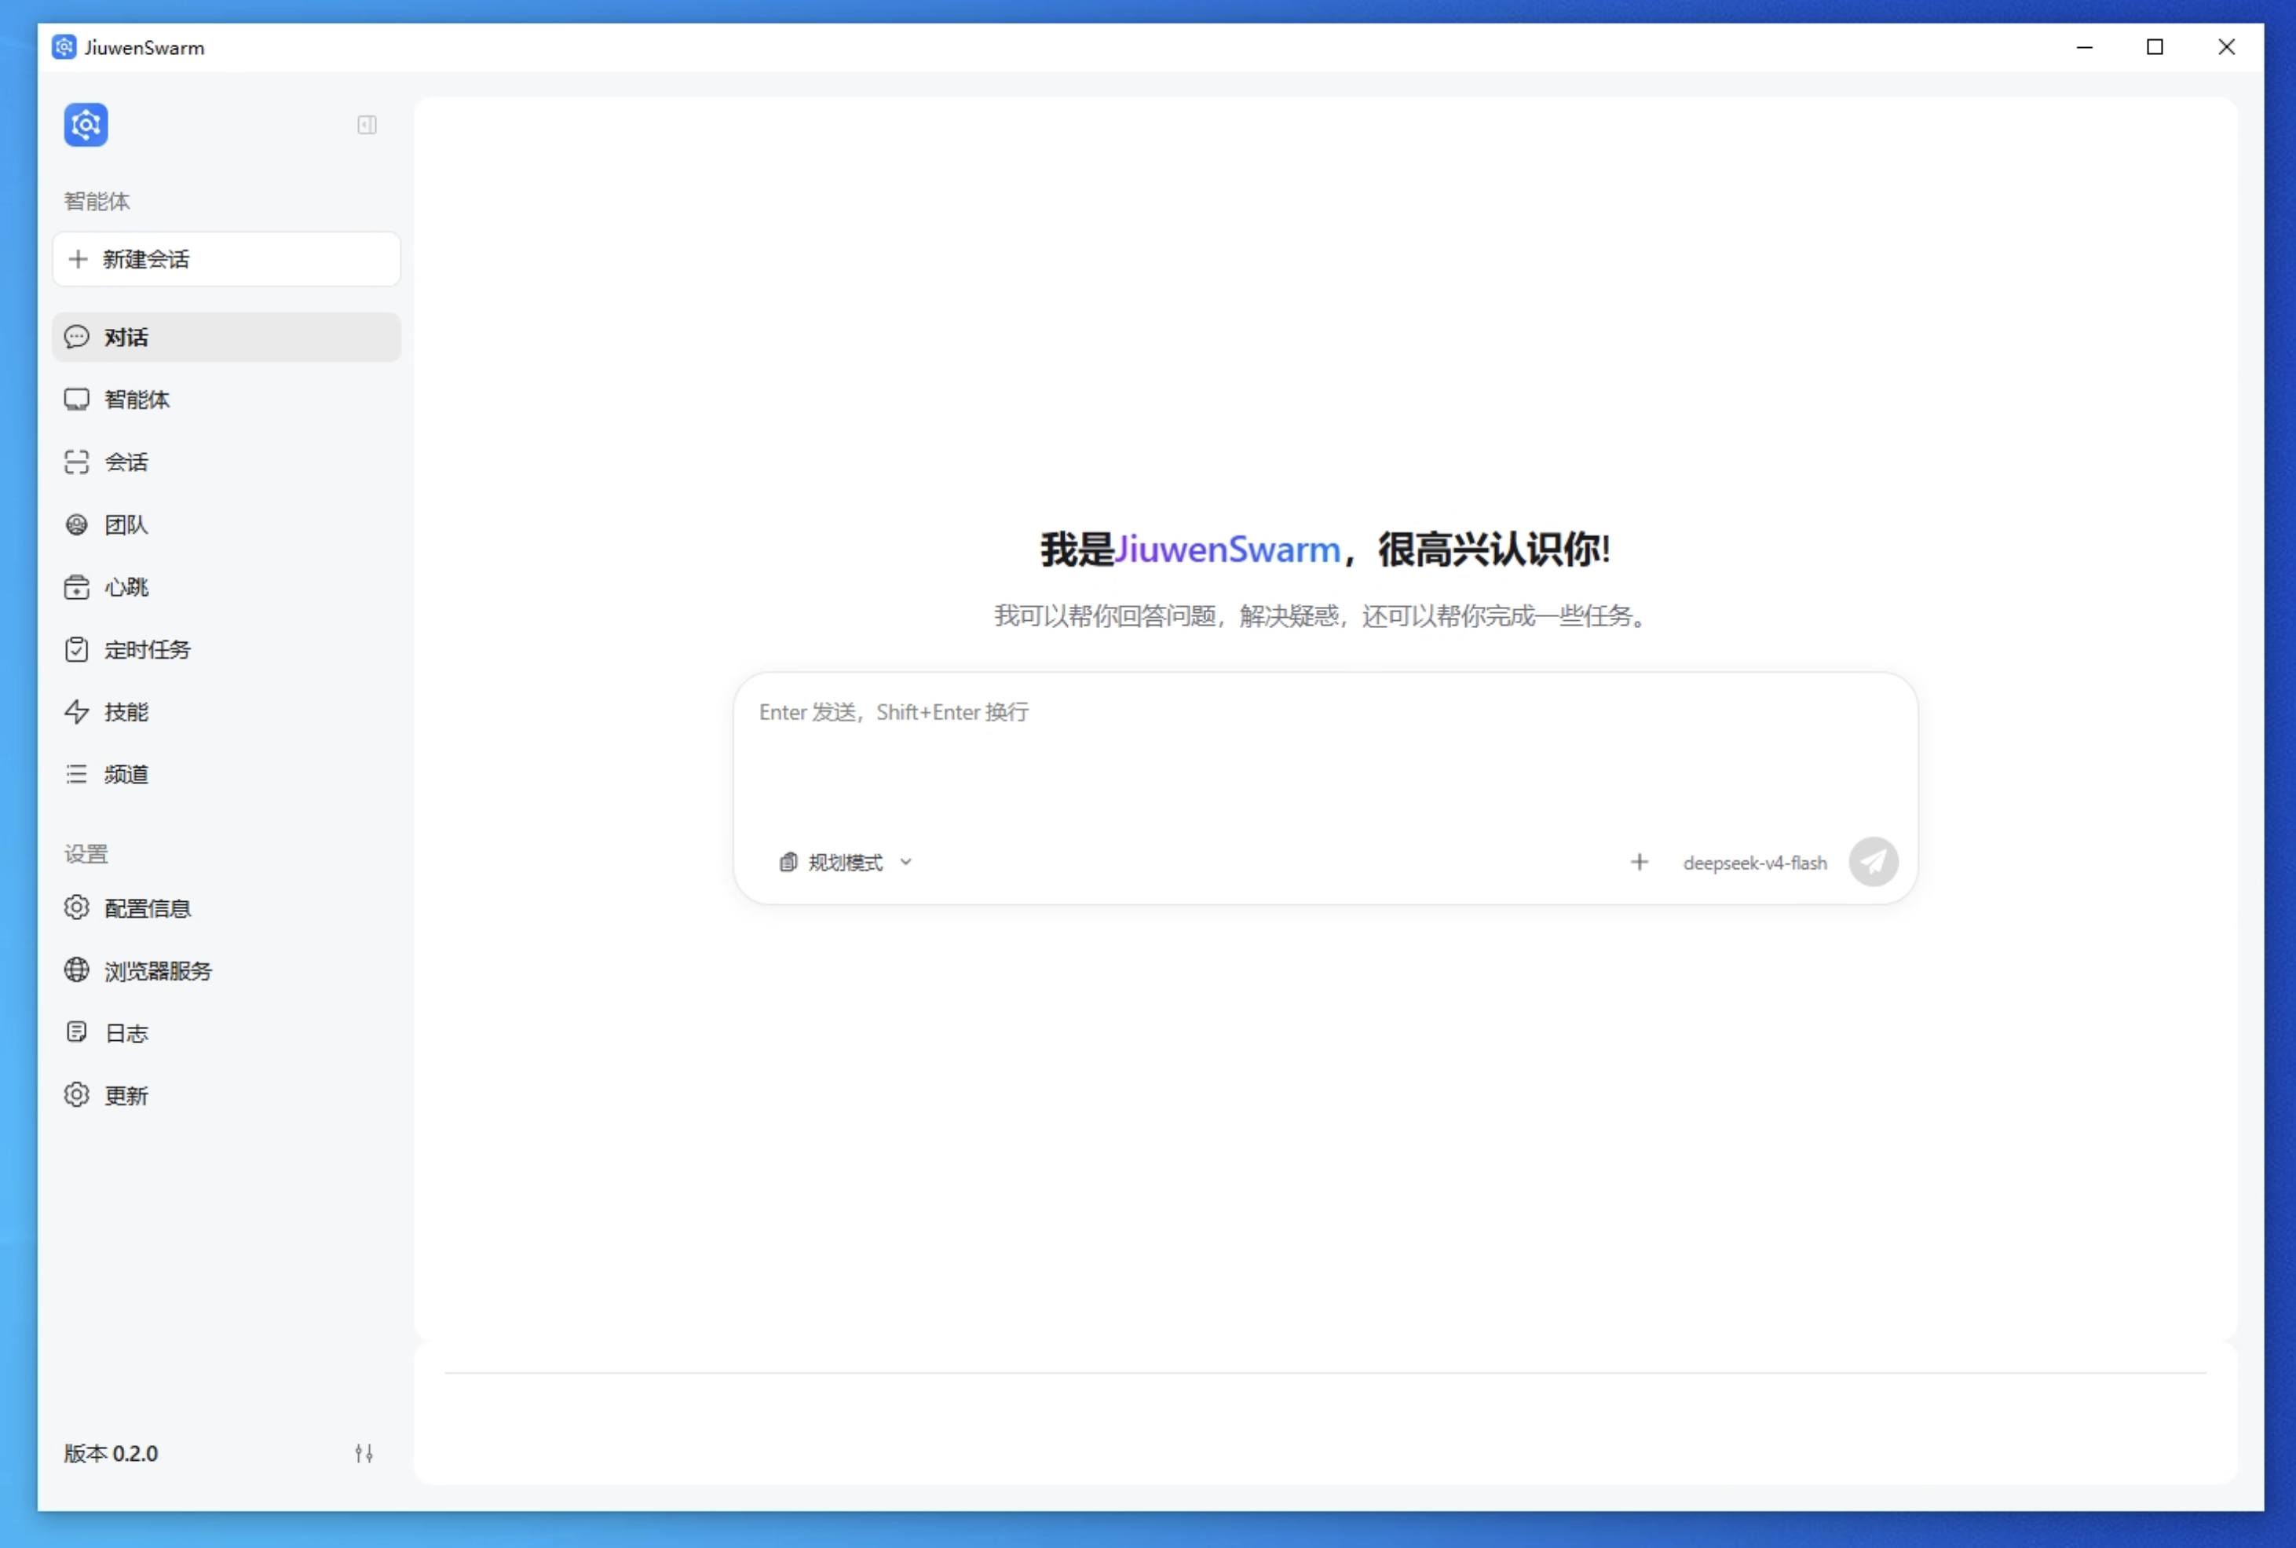Screen dimensions: 2296x1548
Task: Click the plus icon beside 新建会话
Action: pyautogui.click(x=78, y=260)
